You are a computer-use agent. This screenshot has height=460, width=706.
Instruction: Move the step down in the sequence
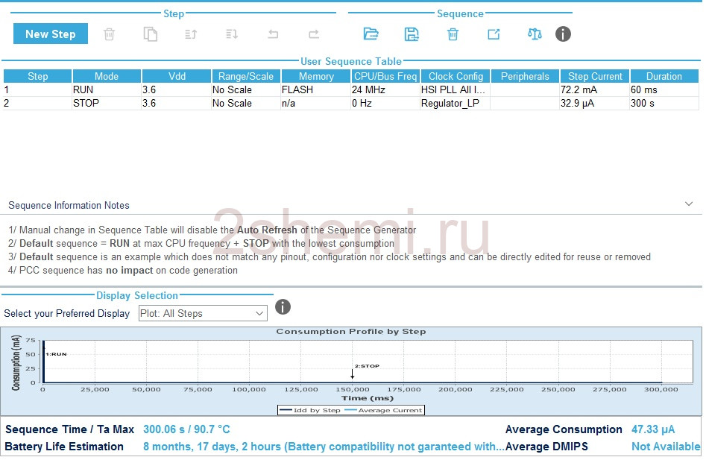(x=232, y=34)
